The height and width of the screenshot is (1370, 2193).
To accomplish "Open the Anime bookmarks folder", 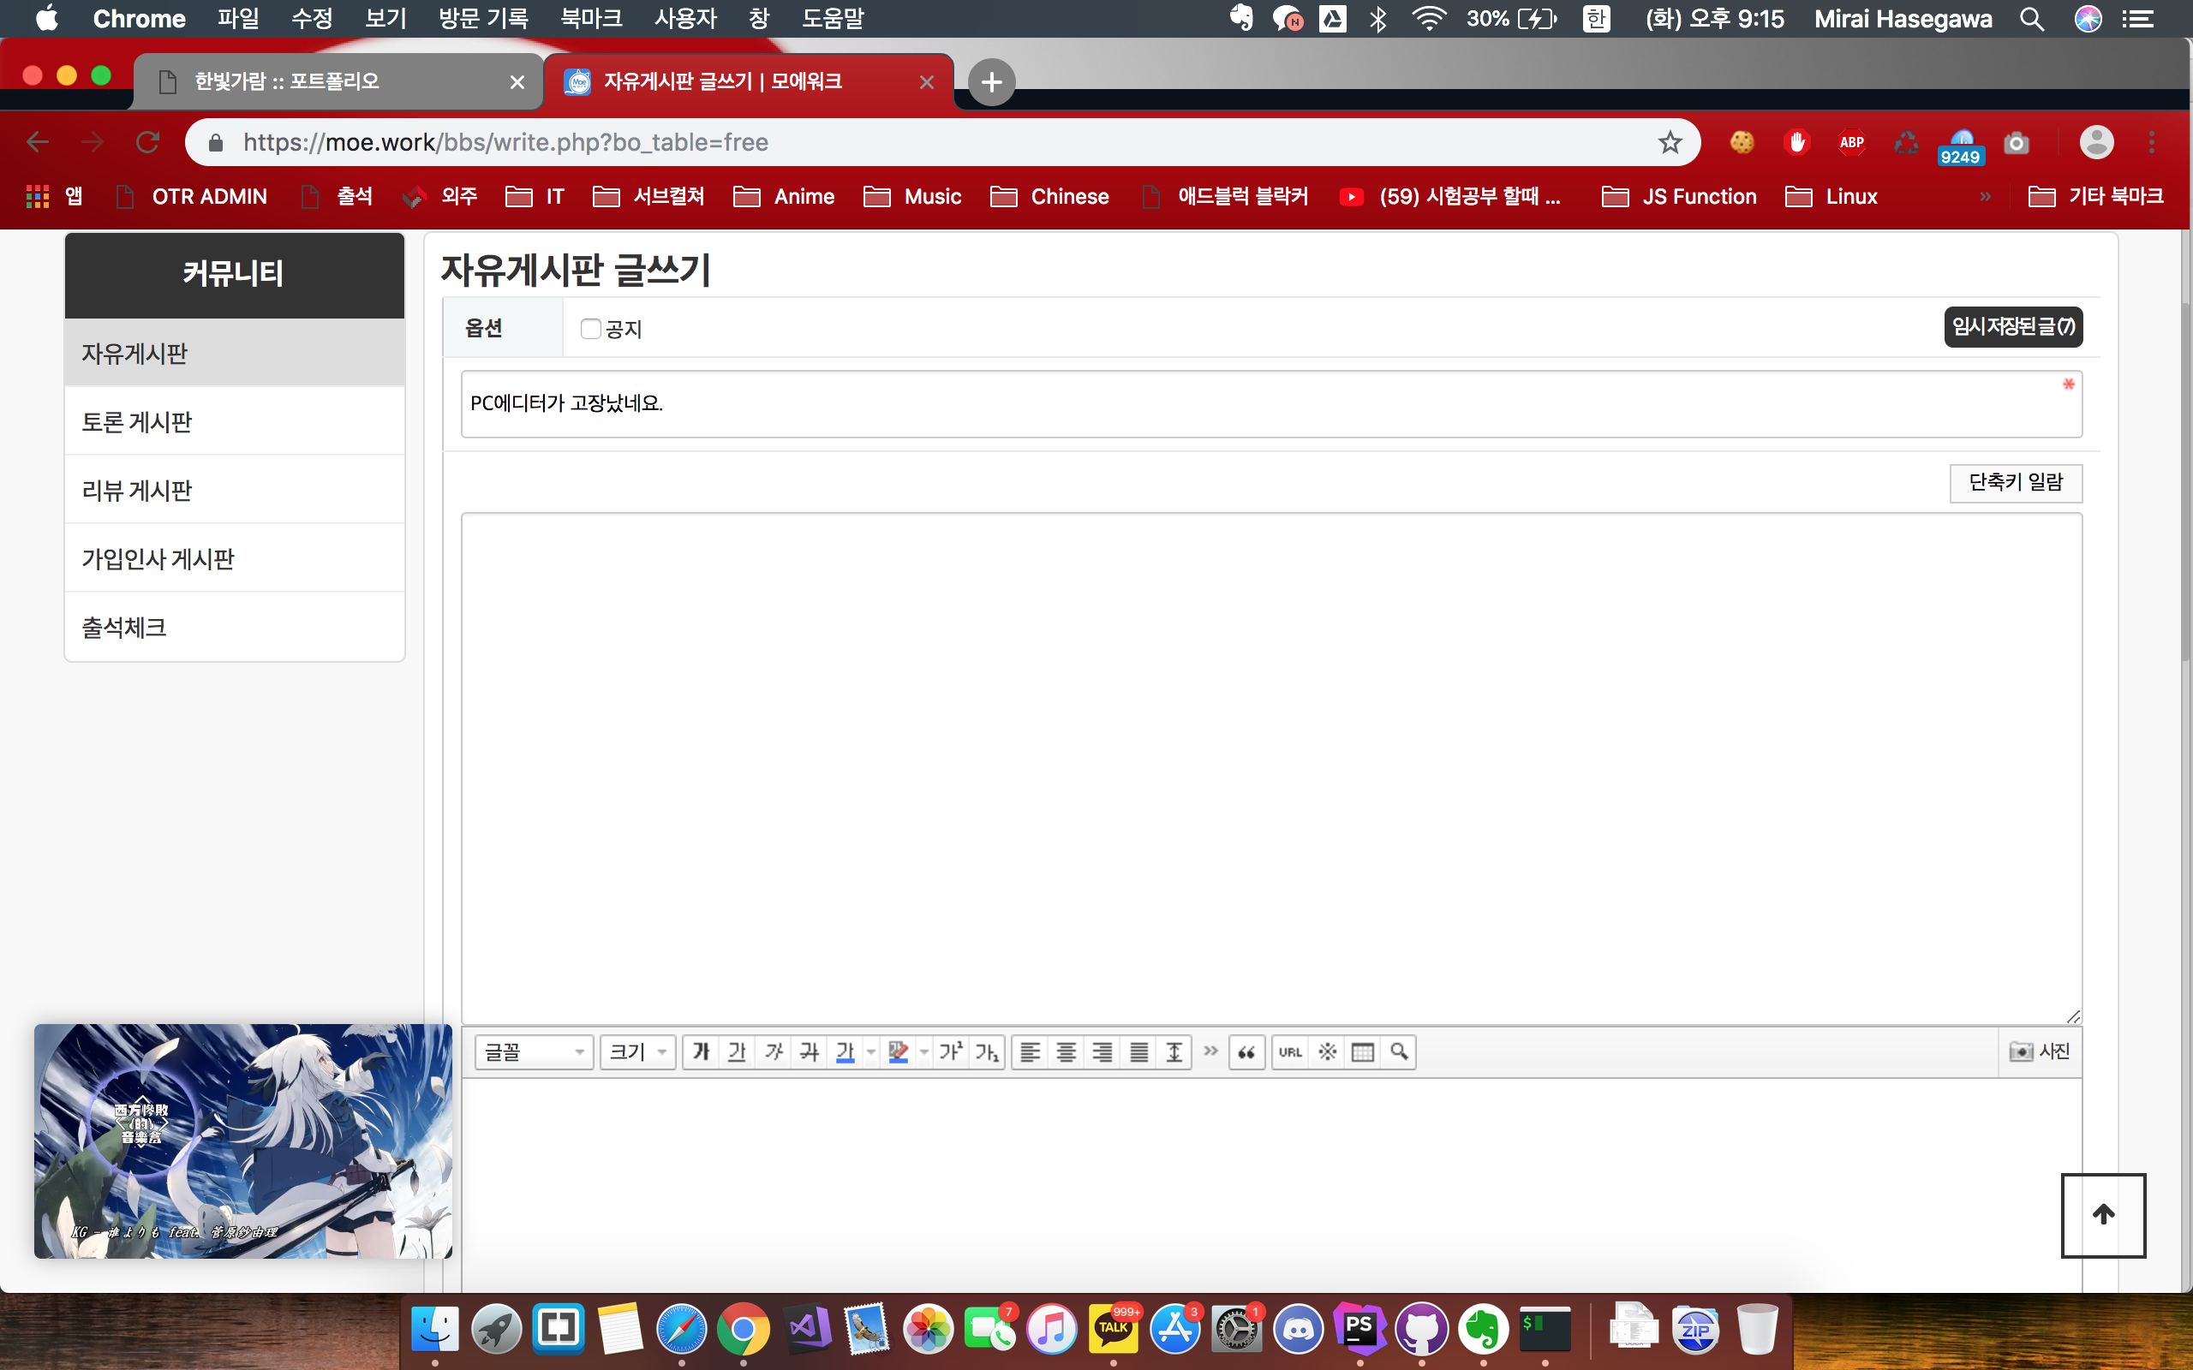I will (784, 197).
